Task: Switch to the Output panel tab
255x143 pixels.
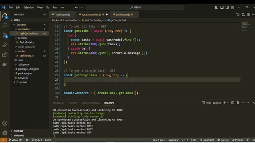Action: coord(73,103)
